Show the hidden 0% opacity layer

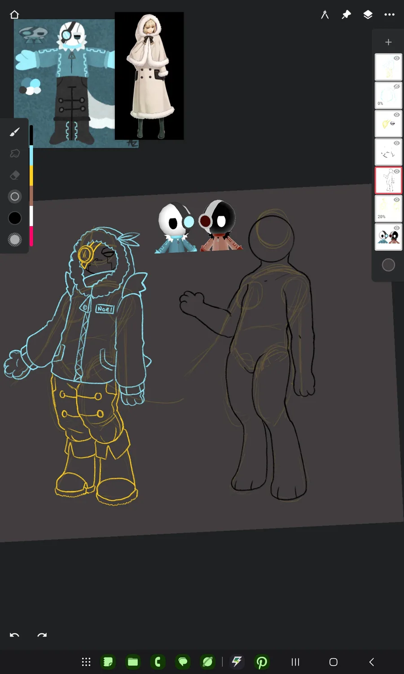397,87
